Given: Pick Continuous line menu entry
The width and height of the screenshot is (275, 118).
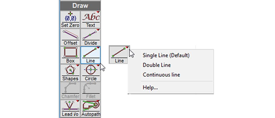Looking at the screenshot, I should (x=161, y=75).
